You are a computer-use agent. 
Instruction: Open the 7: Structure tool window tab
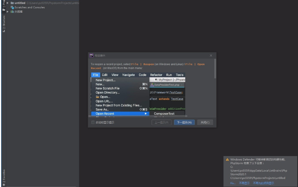coord(4,24)
